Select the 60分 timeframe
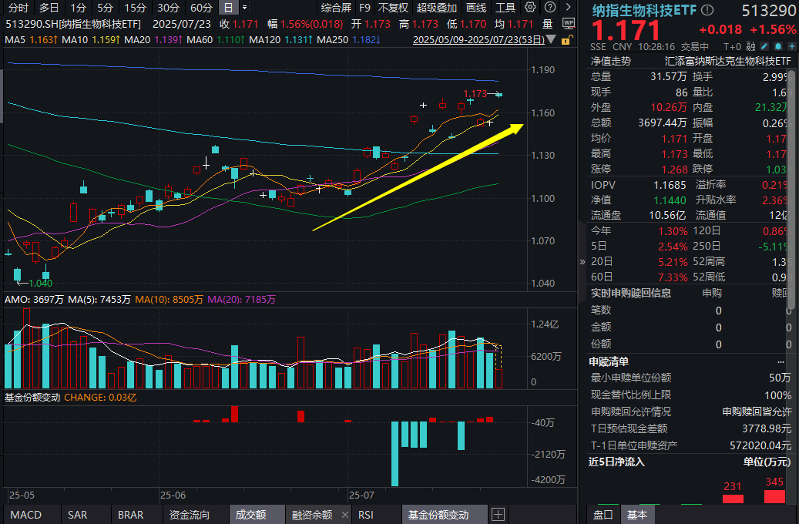 201,8
